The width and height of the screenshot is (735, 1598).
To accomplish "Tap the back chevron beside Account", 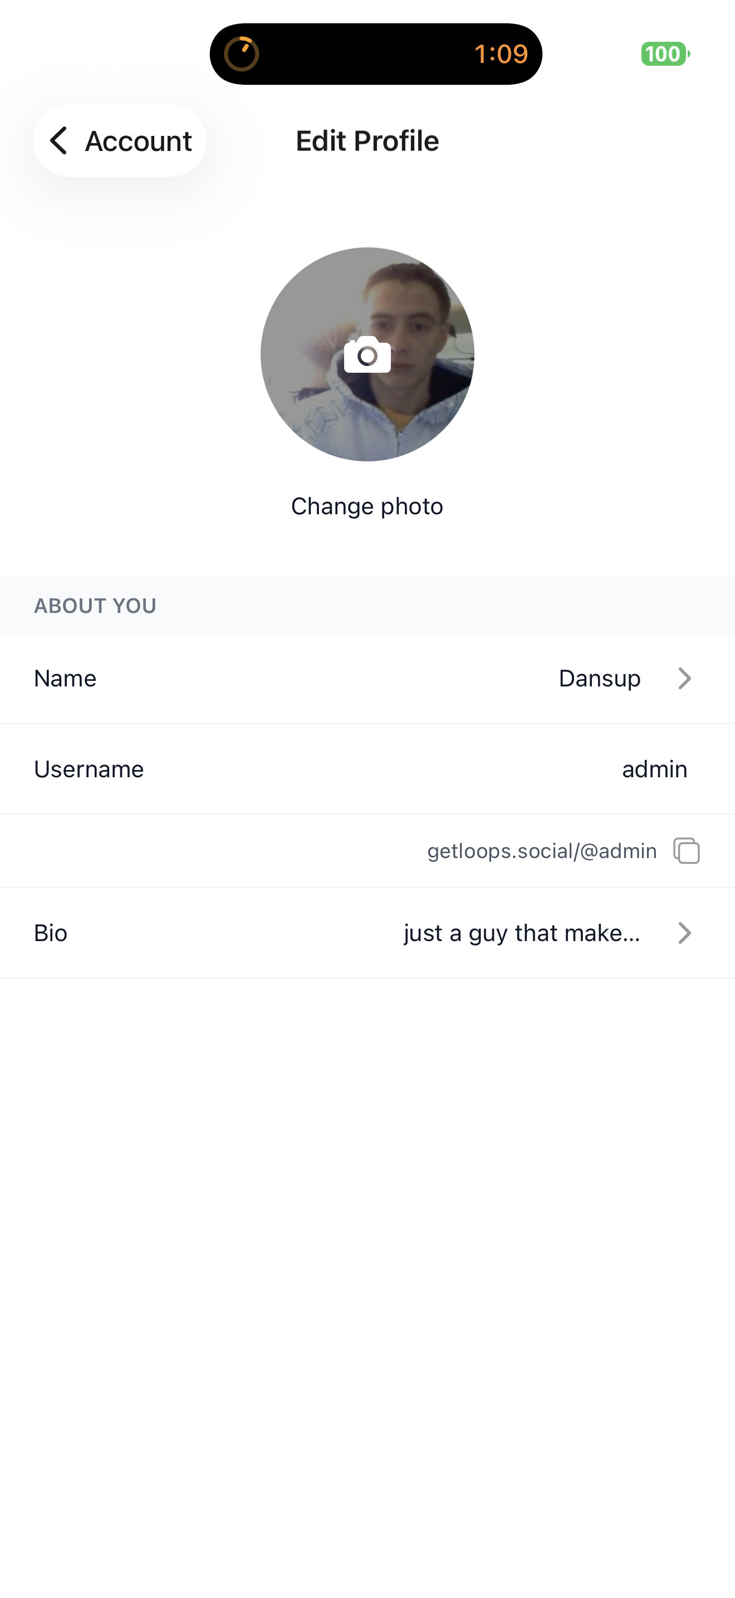I will [x=59, y=141].
